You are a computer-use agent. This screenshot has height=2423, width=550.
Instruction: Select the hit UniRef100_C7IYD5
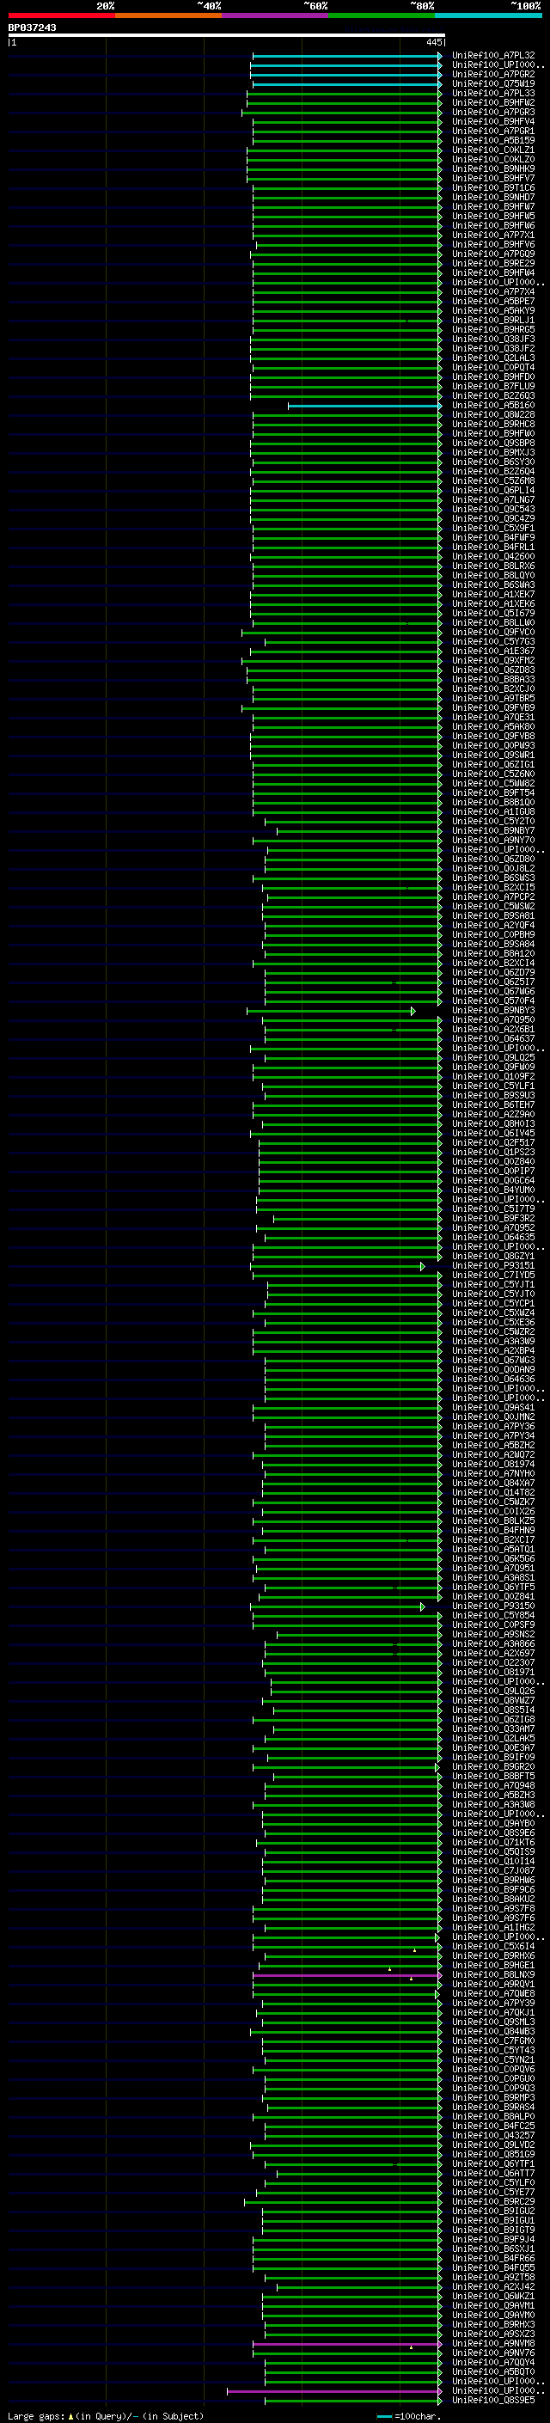492,1275
